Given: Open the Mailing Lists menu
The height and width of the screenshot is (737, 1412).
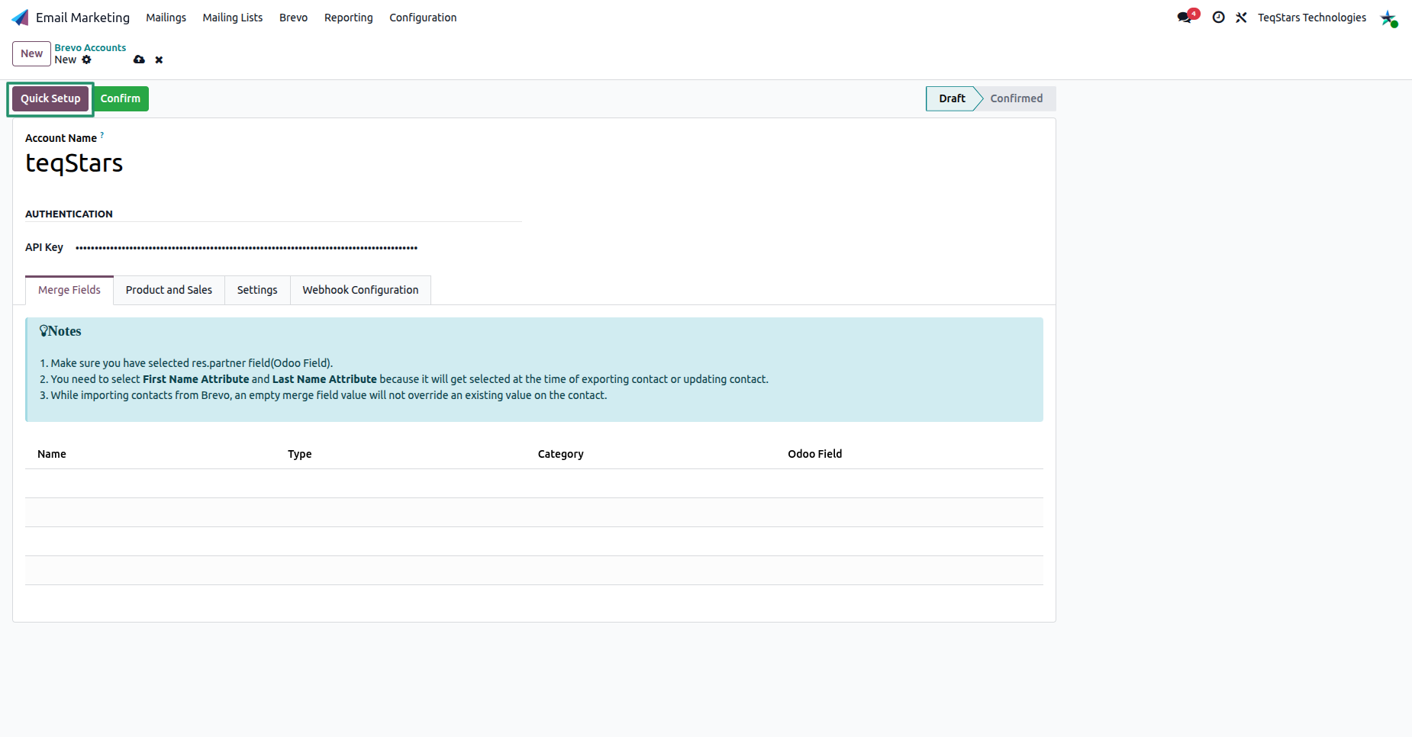Looking at the screenshot, I should point(232,18).
